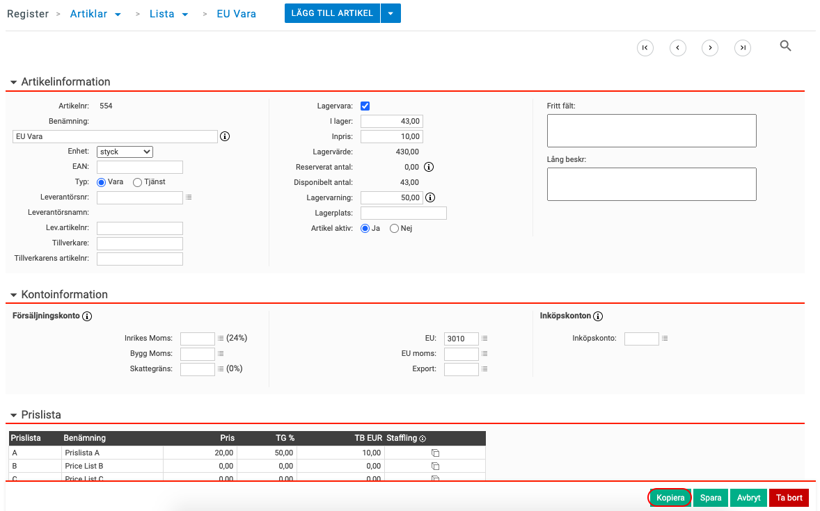
Task: Focus the Lagerplats field
Action: pyautogui.click(x=404, y=213)
